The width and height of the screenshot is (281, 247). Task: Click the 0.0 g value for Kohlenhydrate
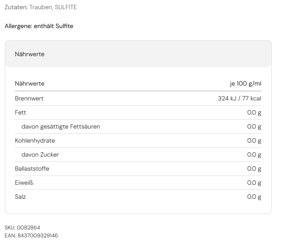click(254, 141)
